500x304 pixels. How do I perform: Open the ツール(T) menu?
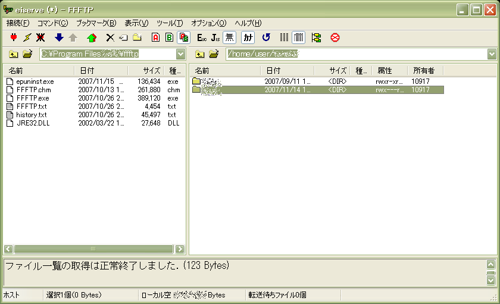170,23
